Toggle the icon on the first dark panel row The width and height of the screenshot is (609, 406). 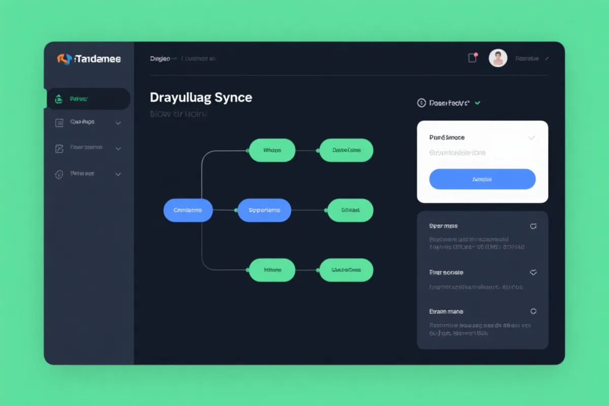pyautogui.click(x=533, y=226)
